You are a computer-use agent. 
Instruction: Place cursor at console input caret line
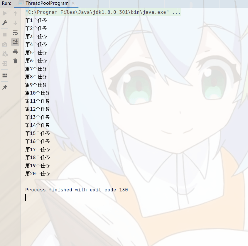pyautogui.click(x=26, y=198)
